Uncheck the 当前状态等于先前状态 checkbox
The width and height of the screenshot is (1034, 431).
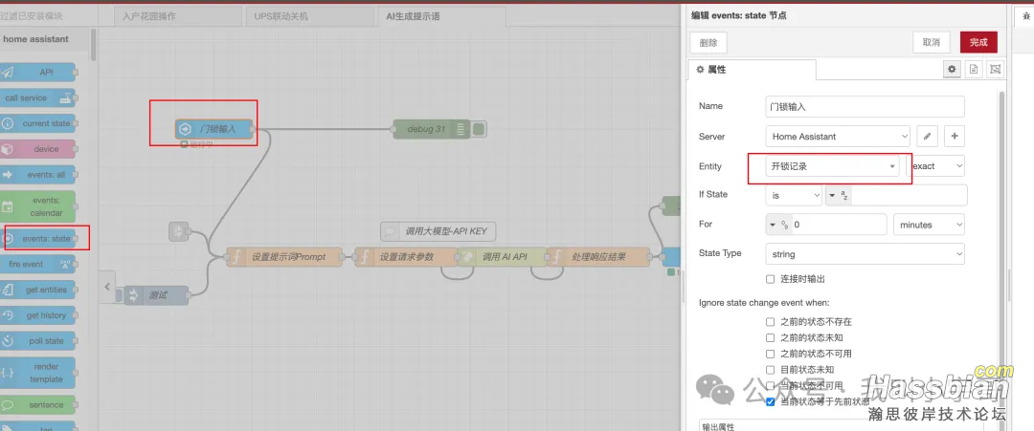tap(771, 402)
